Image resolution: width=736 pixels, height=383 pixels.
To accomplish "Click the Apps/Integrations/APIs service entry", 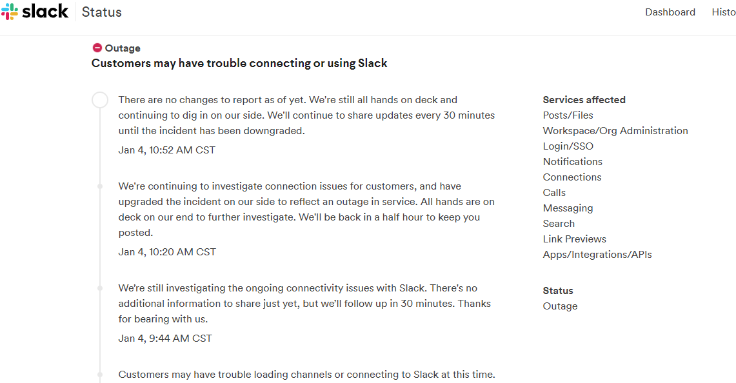I will click(597, 255).
